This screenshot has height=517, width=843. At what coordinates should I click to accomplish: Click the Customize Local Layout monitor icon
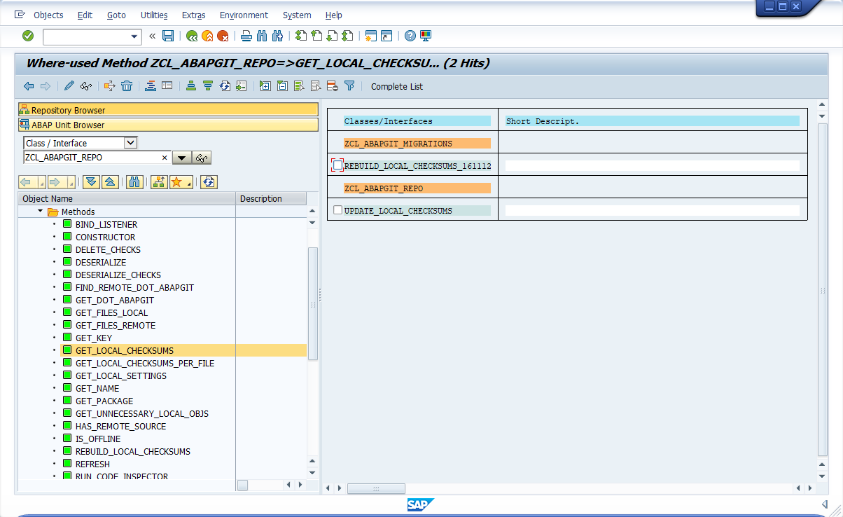(426, 36)
